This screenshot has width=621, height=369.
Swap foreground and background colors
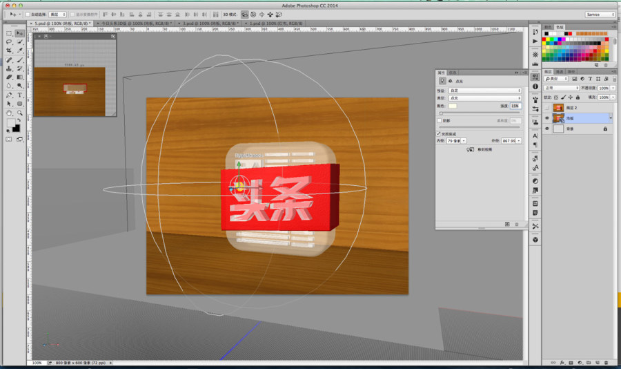tap(19, 120)
